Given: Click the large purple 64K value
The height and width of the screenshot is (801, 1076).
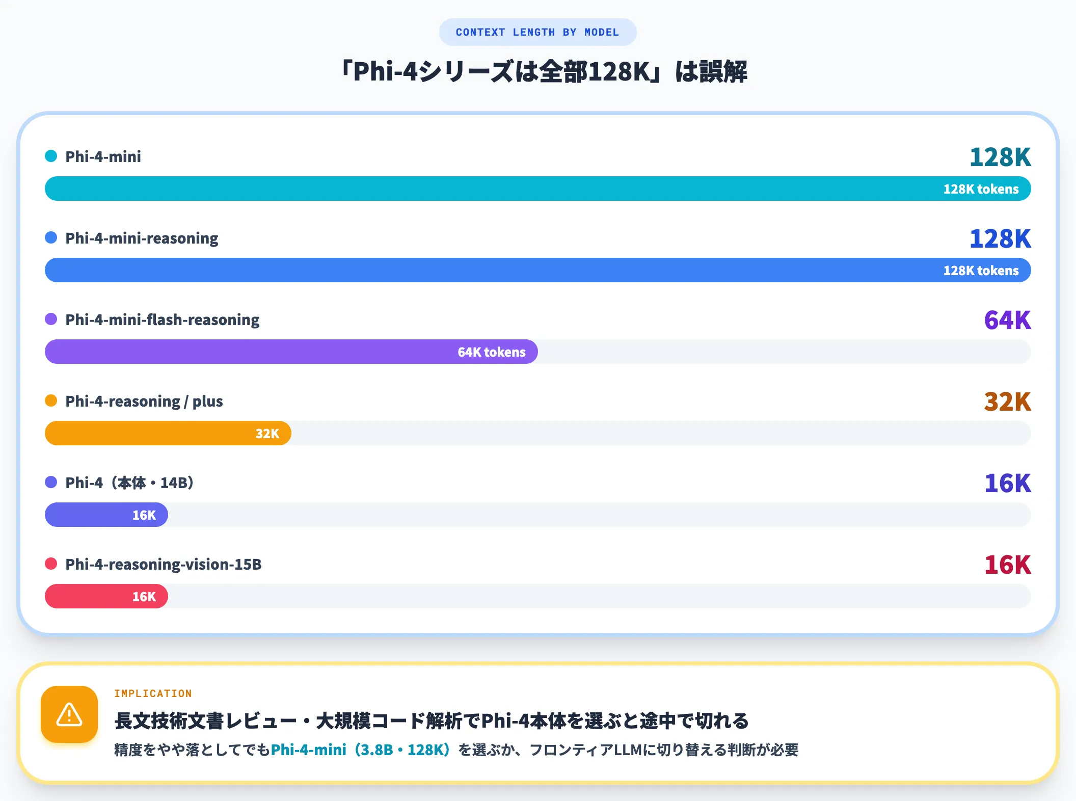Looking at the screenshot, I should (x=1008, y=320).
